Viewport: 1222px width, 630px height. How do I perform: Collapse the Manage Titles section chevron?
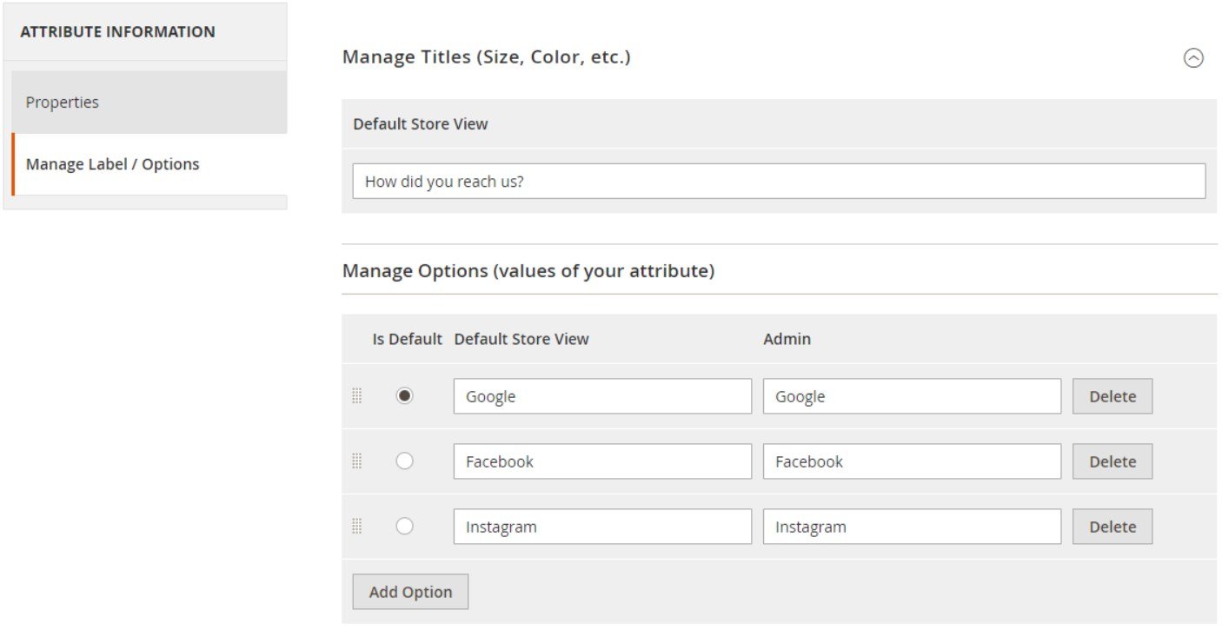click(1193, 58)
